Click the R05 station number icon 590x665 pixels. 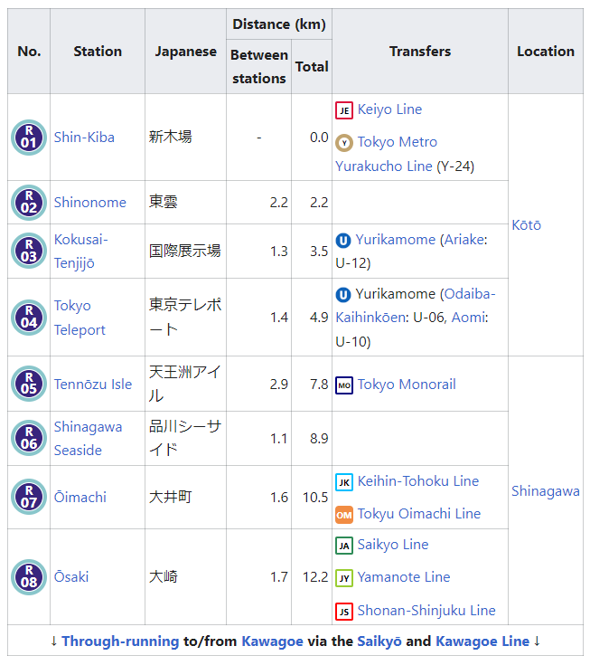pyautogui.click(x=29, y=384)
